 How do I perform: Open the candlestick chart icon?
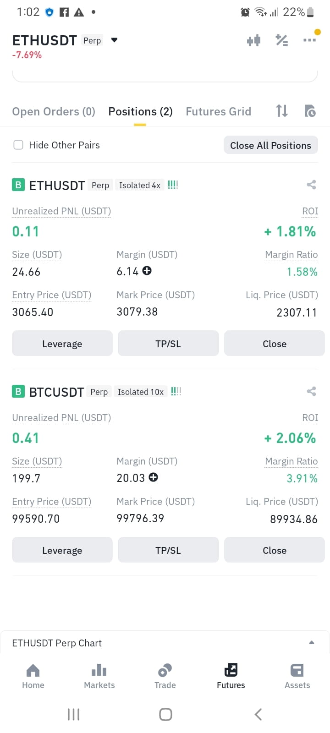(253, 40)
